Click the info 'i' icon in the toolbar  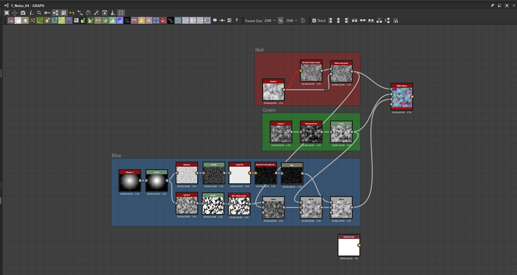[31, 12]
